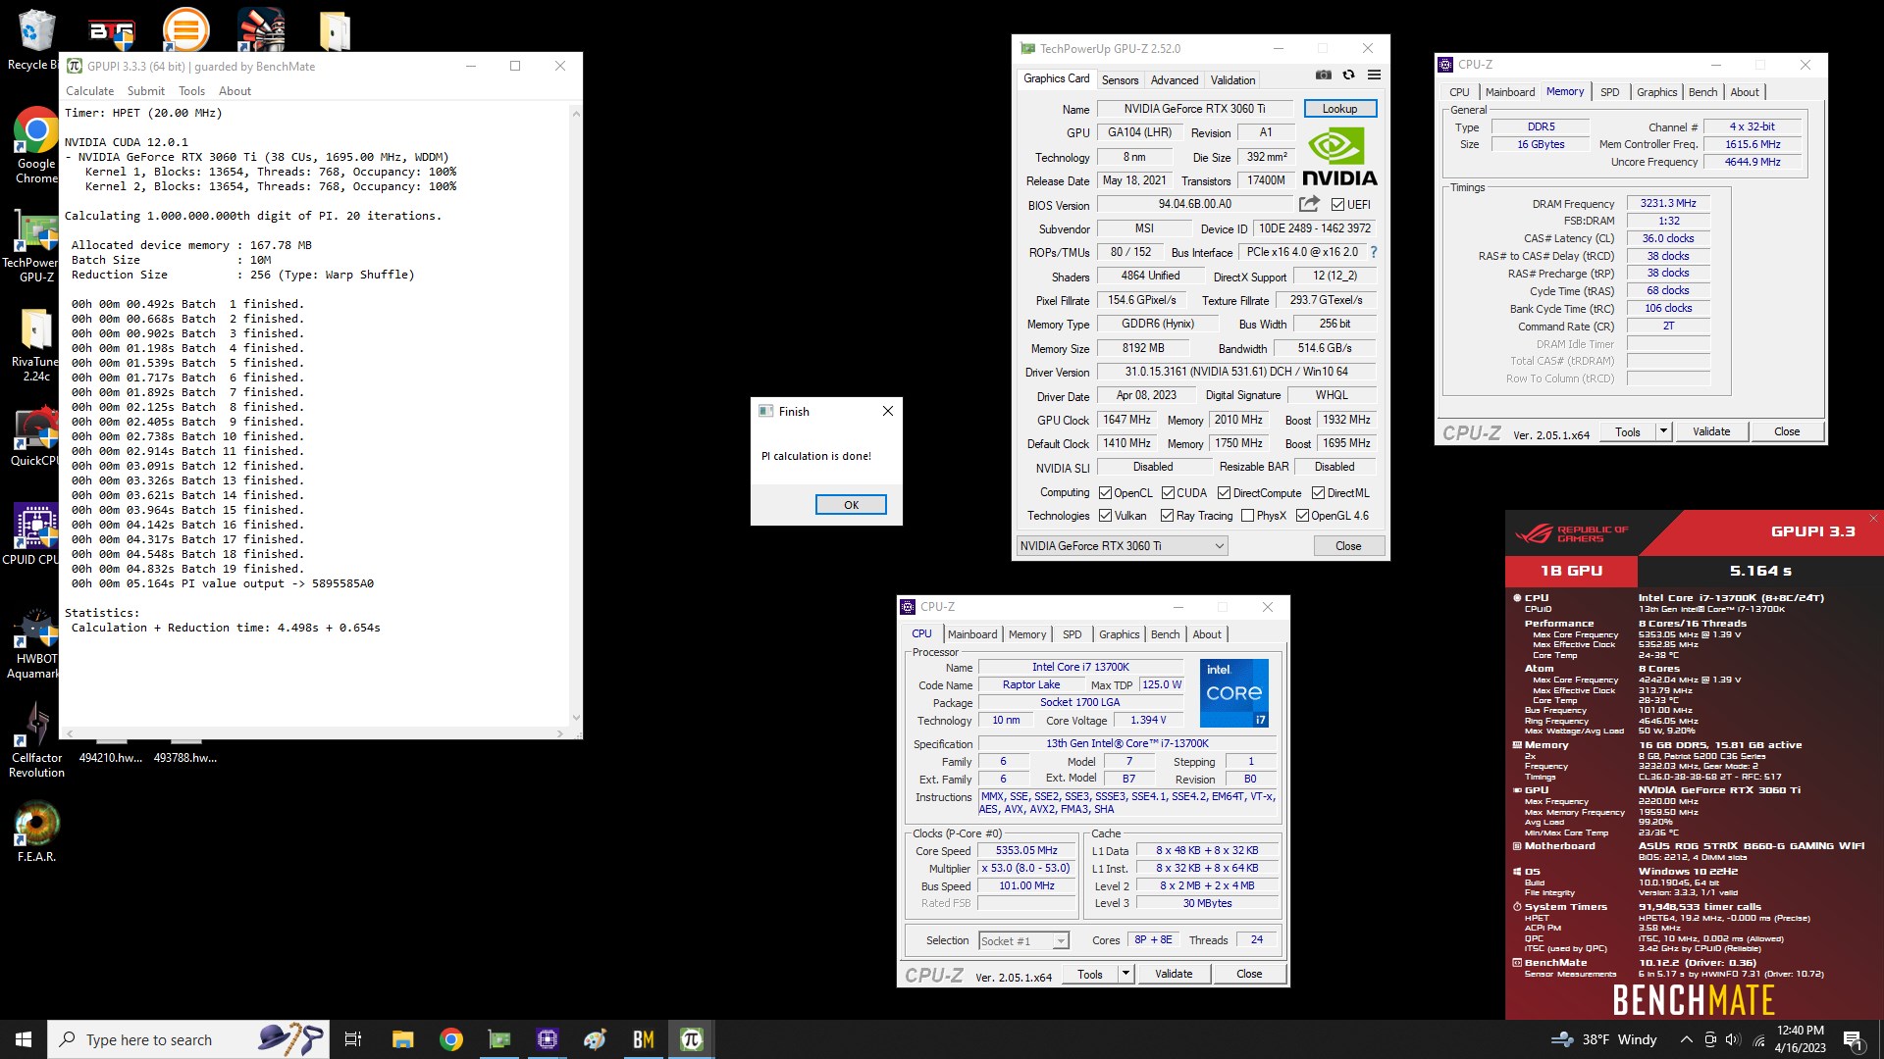This screenshot has width=1884, height=1059.
Task: Click Validate in the memory CPU-Z window
Action: 1711,431
